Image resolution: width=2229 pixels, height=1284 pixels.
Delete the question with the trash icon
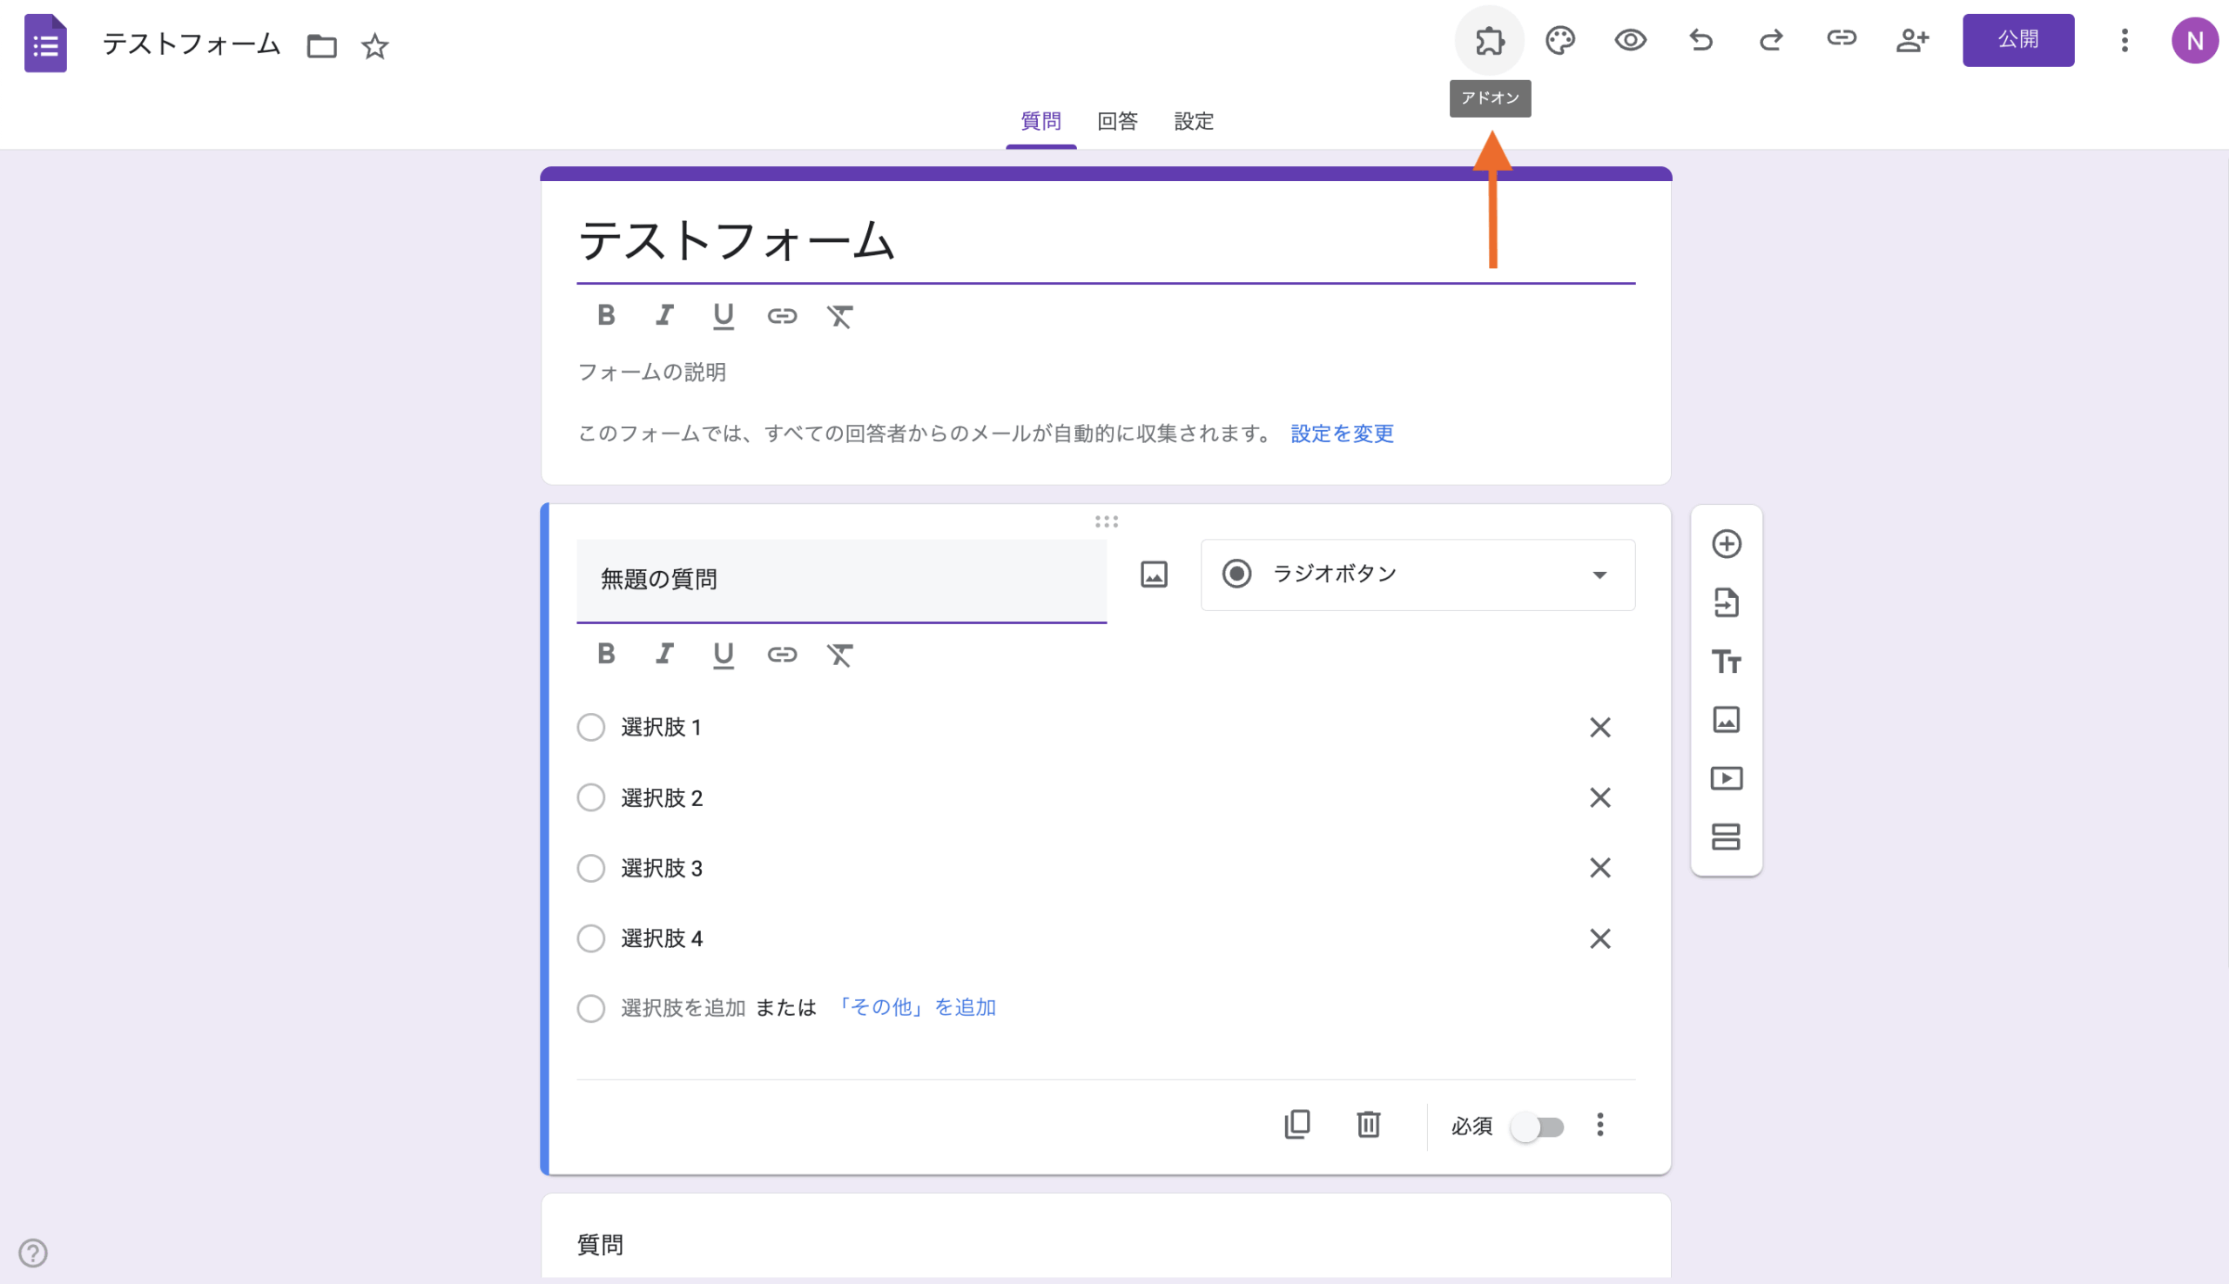1368,1125
